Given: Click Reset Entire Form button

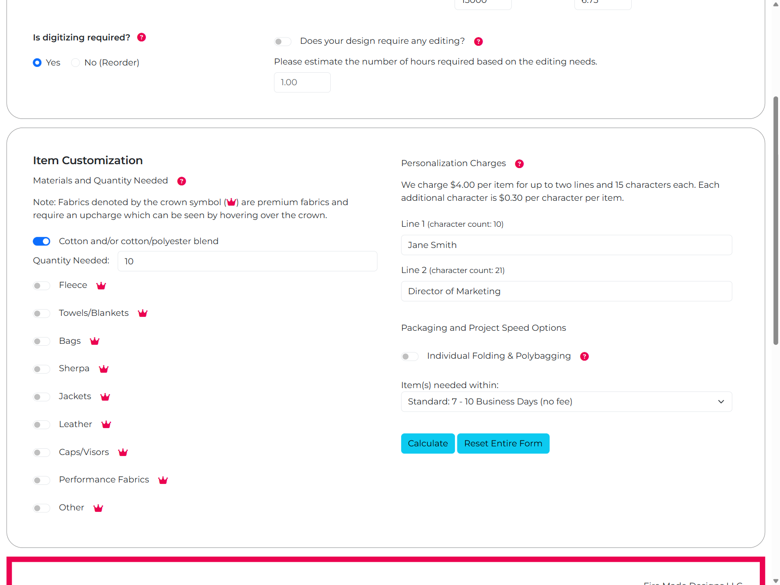Looking at the screenshot, I should click(503, 443).
